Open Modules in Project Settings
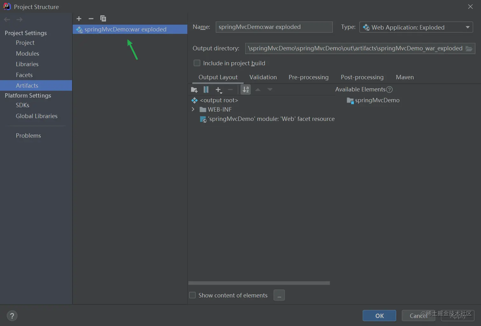The height and width of the screenshot is (326, 481). 27,53
